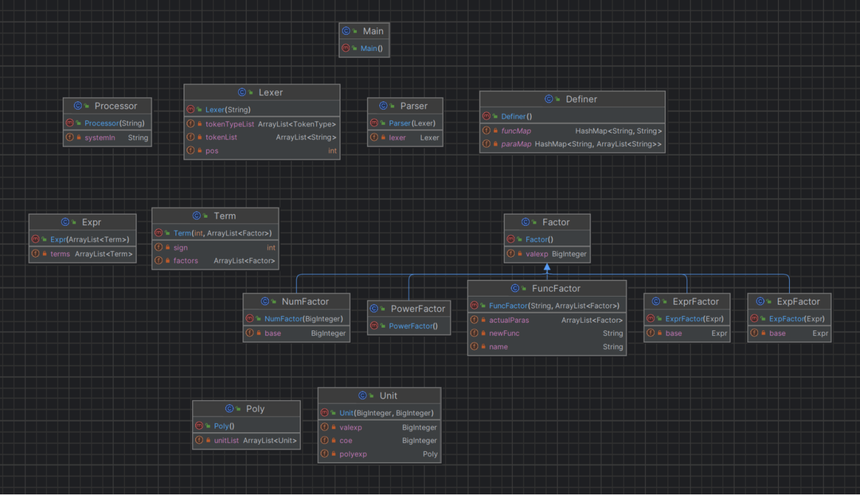Select the FuncFactor class node title
Image resolution: width=860 pixels, height=495 pixels.
[x=556, y=289]
